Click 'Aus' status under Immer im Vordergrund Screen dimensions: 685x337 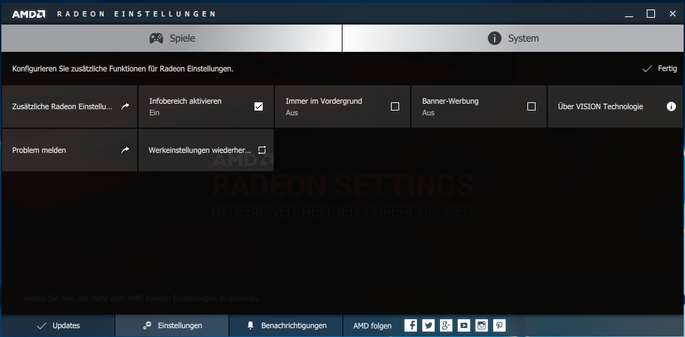pos(292,113)
